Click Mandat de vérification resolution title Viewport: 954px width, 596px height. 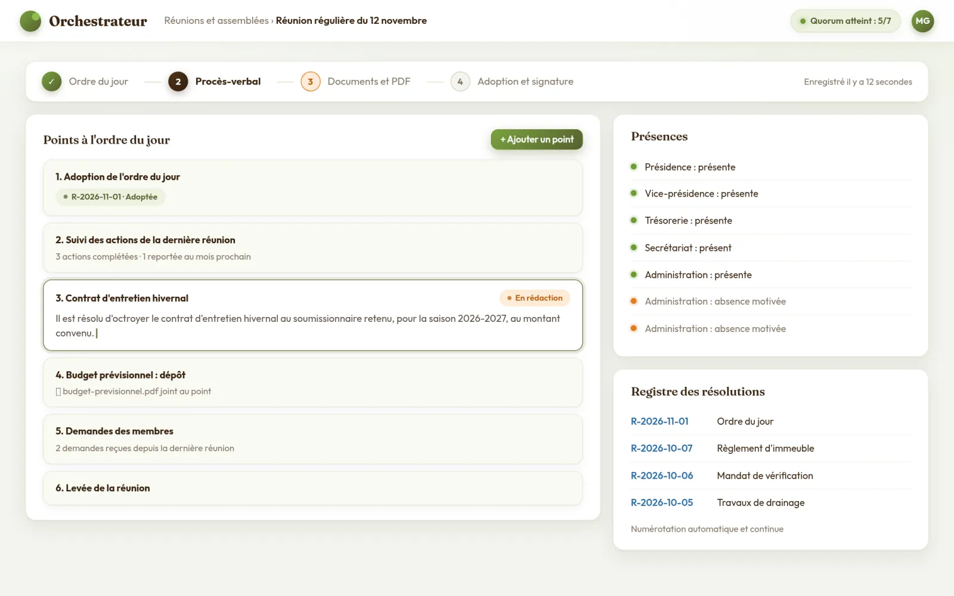click(x=765, y=476)
